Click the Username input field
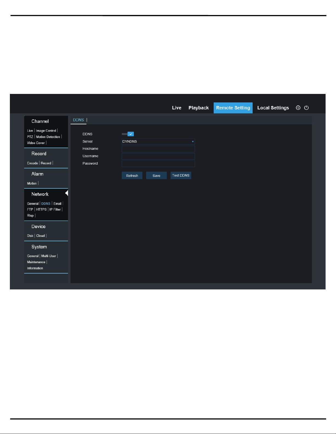Image resolution: width=336 pixels, height=434 pixels. tap(158, 156)
